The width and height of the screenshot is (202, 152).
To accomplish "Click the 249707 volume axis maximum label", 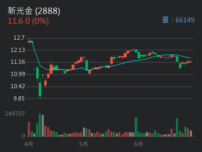I will coord(15,114).
